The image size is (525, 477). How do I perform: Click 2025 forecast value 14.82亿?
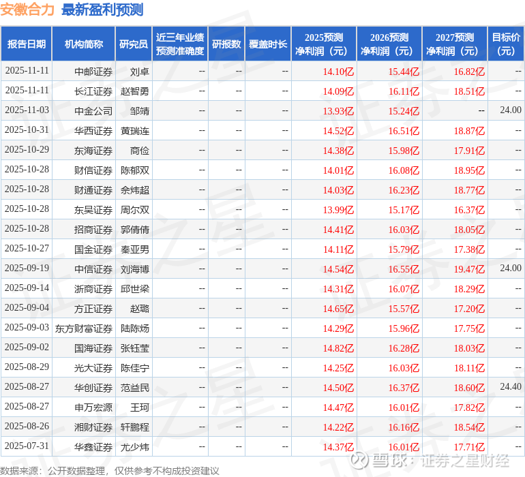coord(338,348)
